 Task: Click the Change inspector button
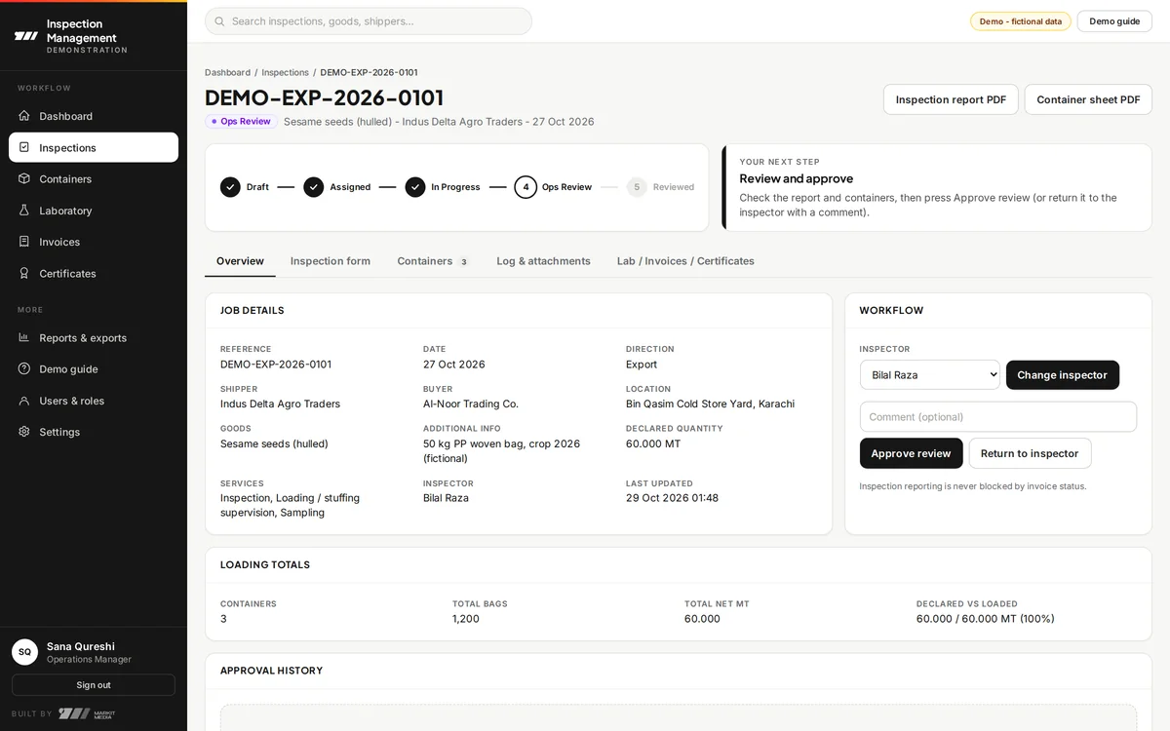(x=1062, y=375)
